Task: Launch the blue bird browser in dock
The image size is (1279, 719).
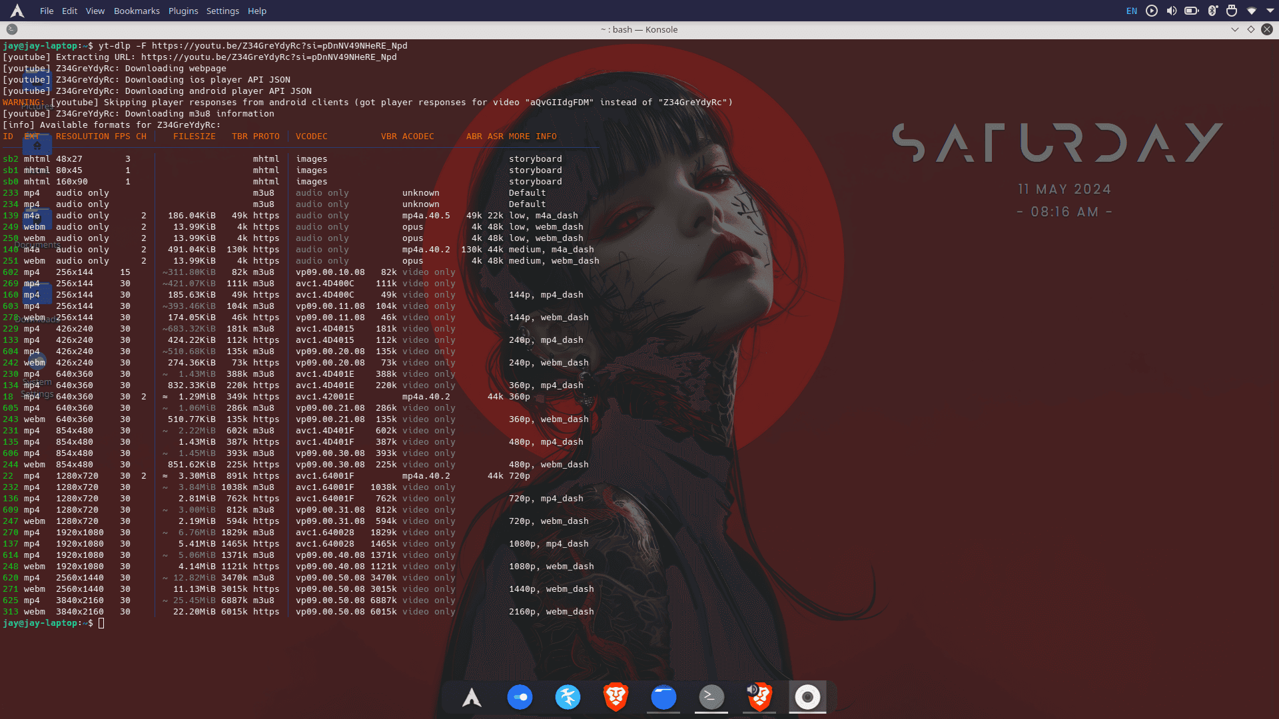Action: pos(568,697)
